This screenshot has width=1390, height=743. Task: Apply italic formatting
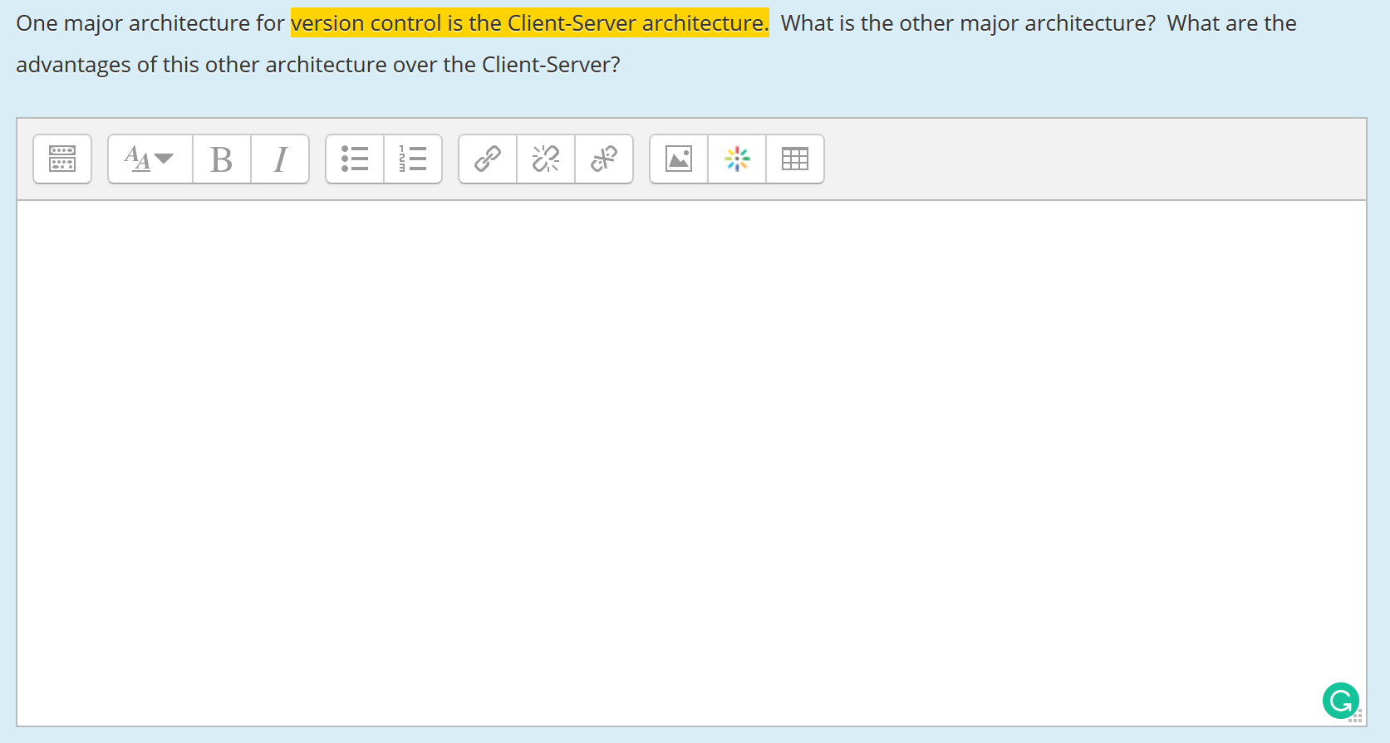click(x=280, y=159)
